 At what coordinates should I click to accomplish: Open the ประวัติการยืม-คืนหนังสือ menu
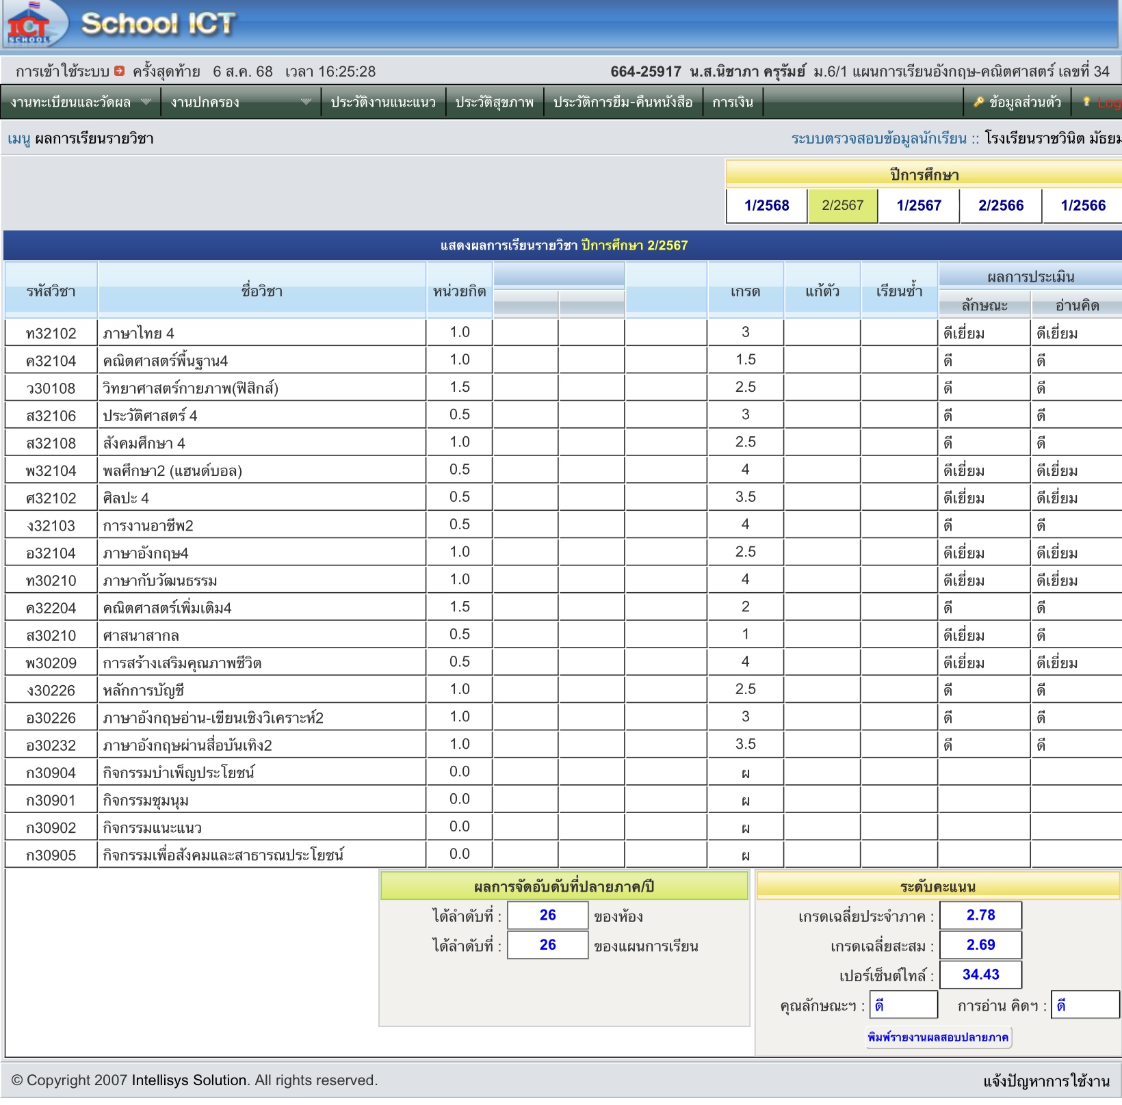[x=623, y=103]
